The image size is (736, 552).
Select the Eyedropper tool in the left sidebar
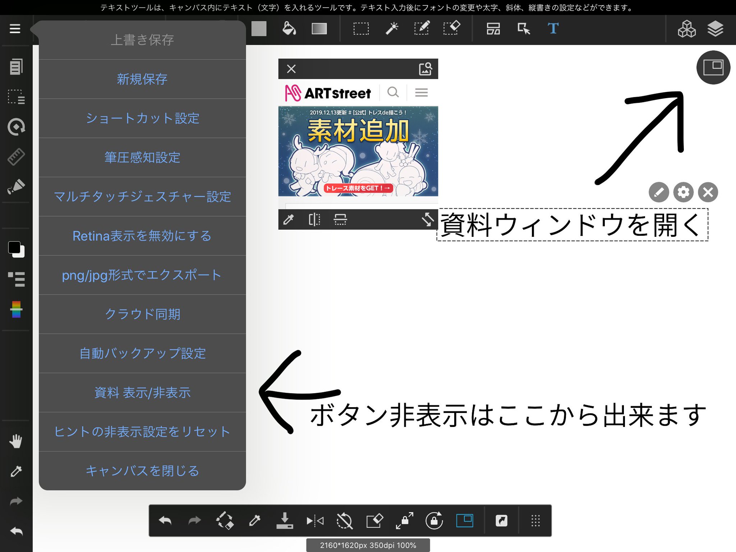point(16,471)
